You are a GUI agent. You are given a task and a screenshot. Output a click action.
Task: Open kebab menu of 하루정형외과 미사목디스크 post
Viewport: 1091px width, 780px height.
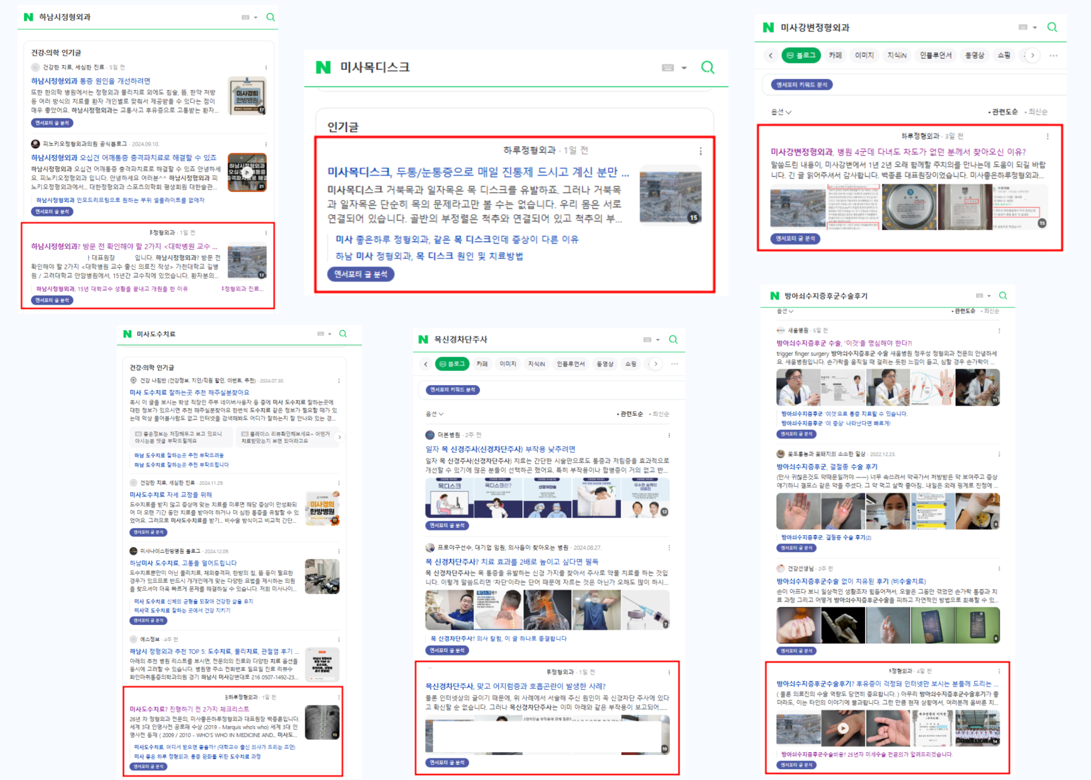point(701,151)
